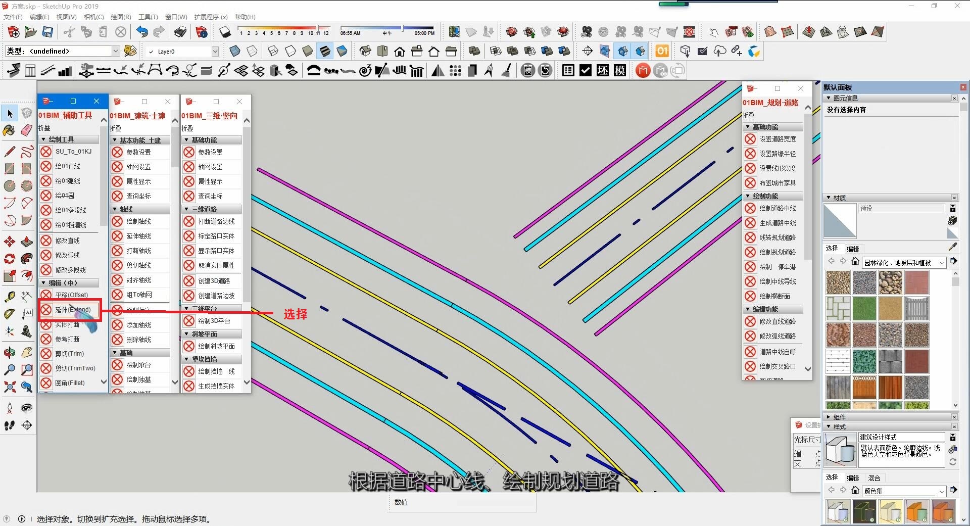Viewport: 970px width, 526px height.
Task: Choose the Push/Pull tool
Action: coord(27,242)
